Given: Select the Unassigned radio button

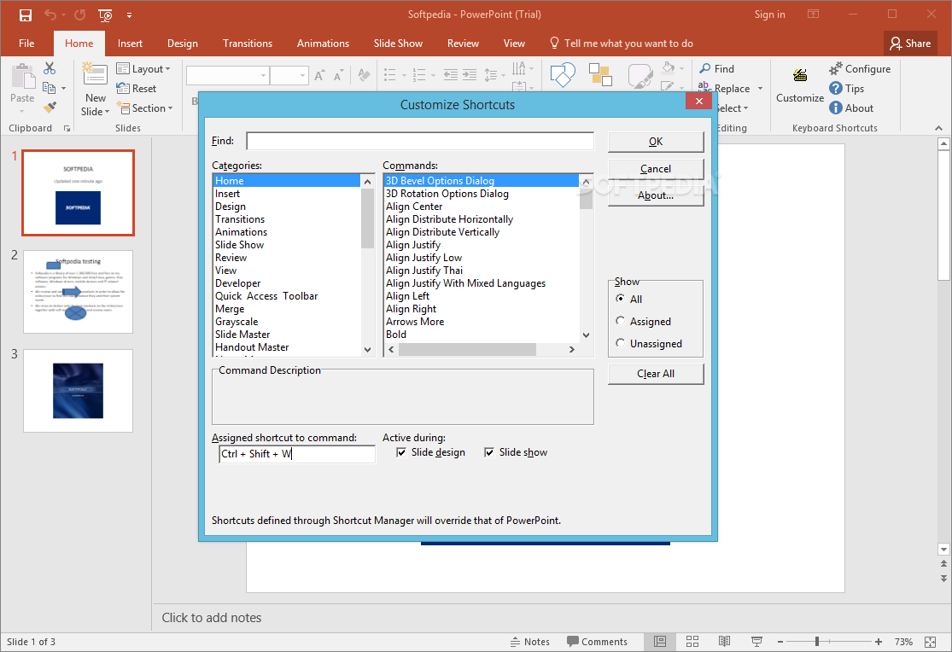Looking at the screenshot, I should coord(620,343).
